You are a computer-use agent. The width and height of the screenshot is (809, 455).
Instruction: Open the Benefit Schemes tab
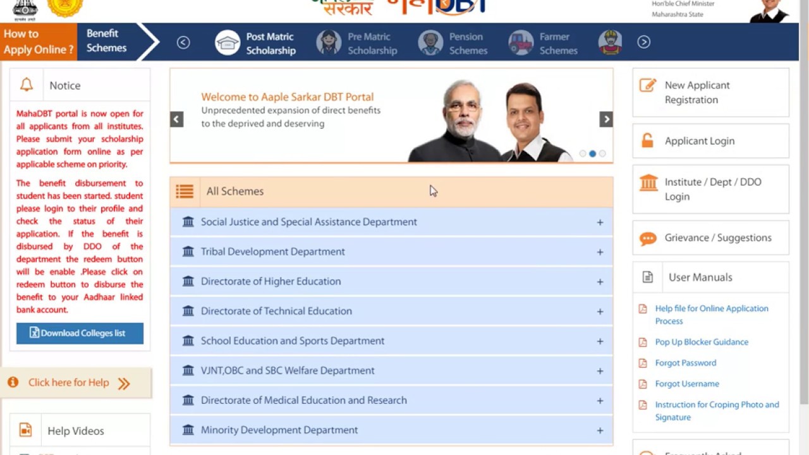(x=107, y=42)
